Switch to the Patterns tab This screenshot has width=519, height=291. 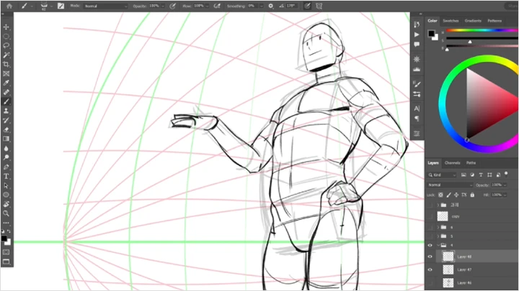494,21
